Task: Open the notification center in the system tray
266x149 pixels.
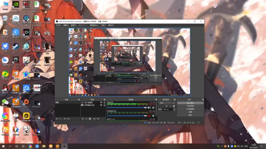Action: [261, 146]
